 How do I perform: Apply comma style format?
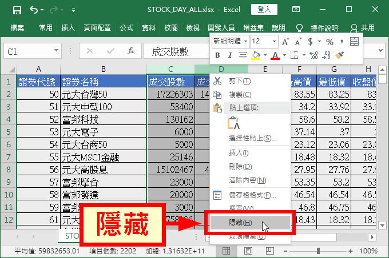[x=342, y=42]
